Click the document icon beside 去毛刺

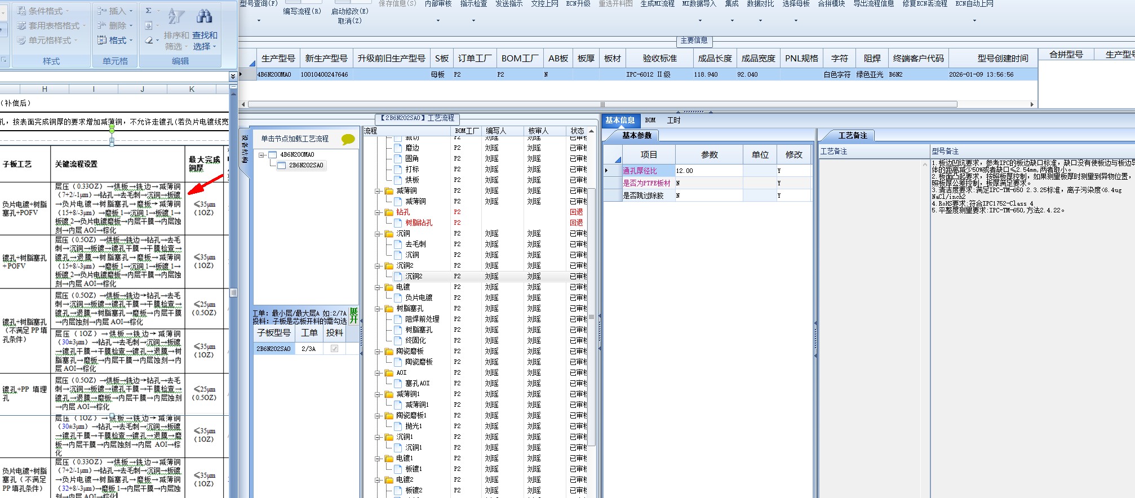coord(398,244)
